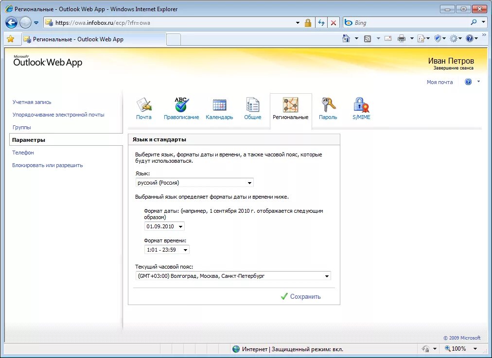
Task: Click the Favorites star icon
Action: 10,39
